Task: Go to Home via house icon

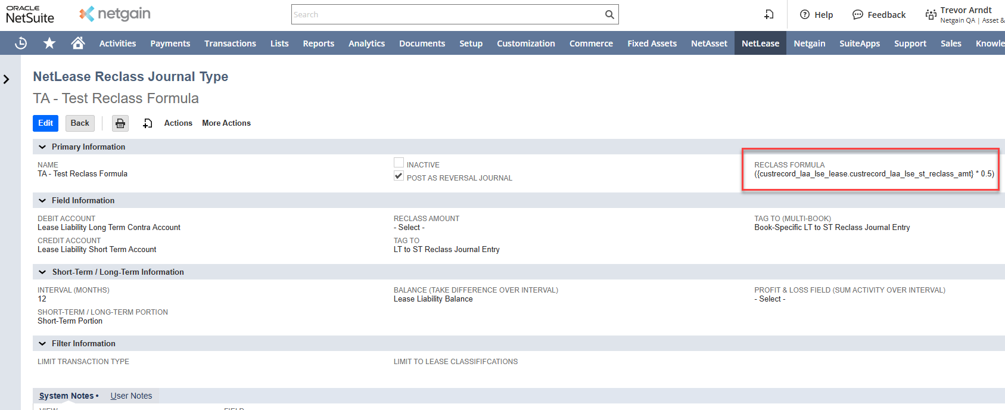Action: (77, 43)
